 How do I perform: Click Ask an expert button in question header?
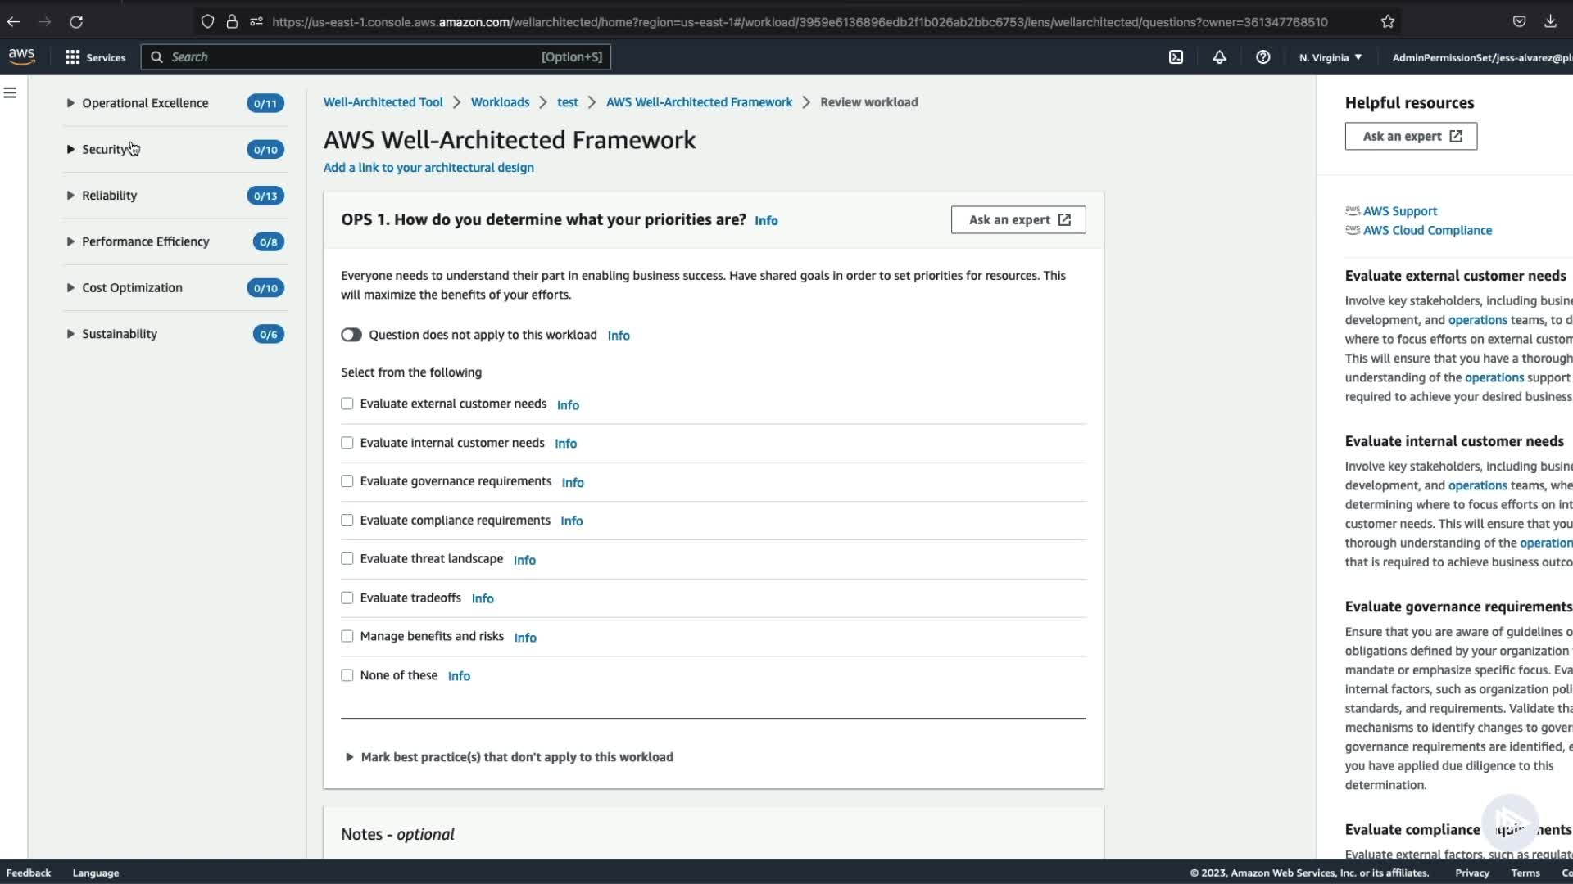click(x=1018, y=219)
